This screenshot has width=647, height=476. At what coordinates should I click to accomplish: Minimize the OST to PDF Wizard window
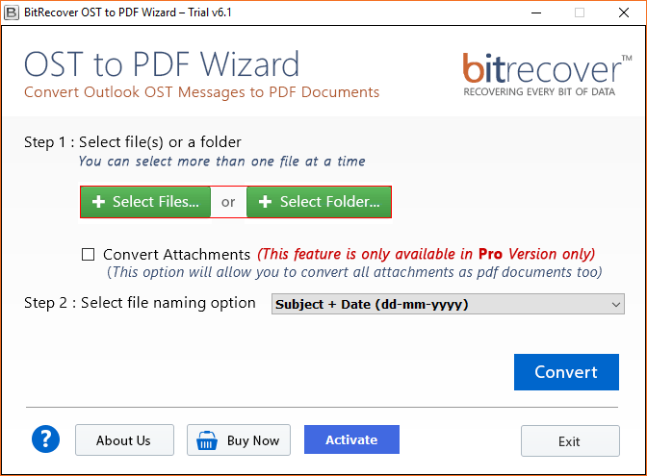click(x=536, y=13)
